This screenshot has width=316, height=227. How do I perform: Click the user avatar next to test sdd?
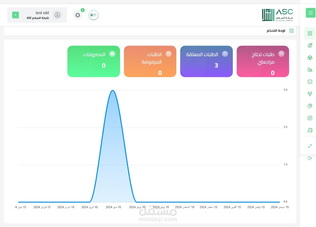click(57, 15)
